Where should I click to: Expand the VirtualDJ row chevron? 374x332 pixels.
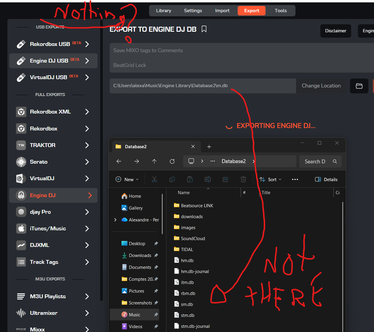tap(87, 178)
